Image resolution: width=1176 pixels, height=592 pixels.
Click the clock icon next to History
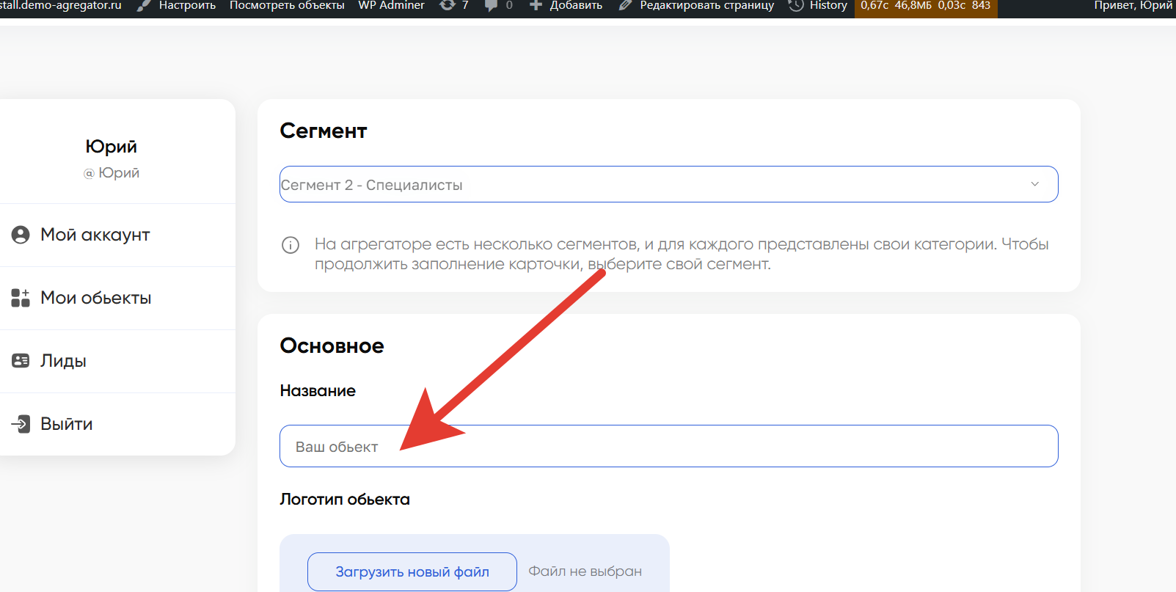795,6
